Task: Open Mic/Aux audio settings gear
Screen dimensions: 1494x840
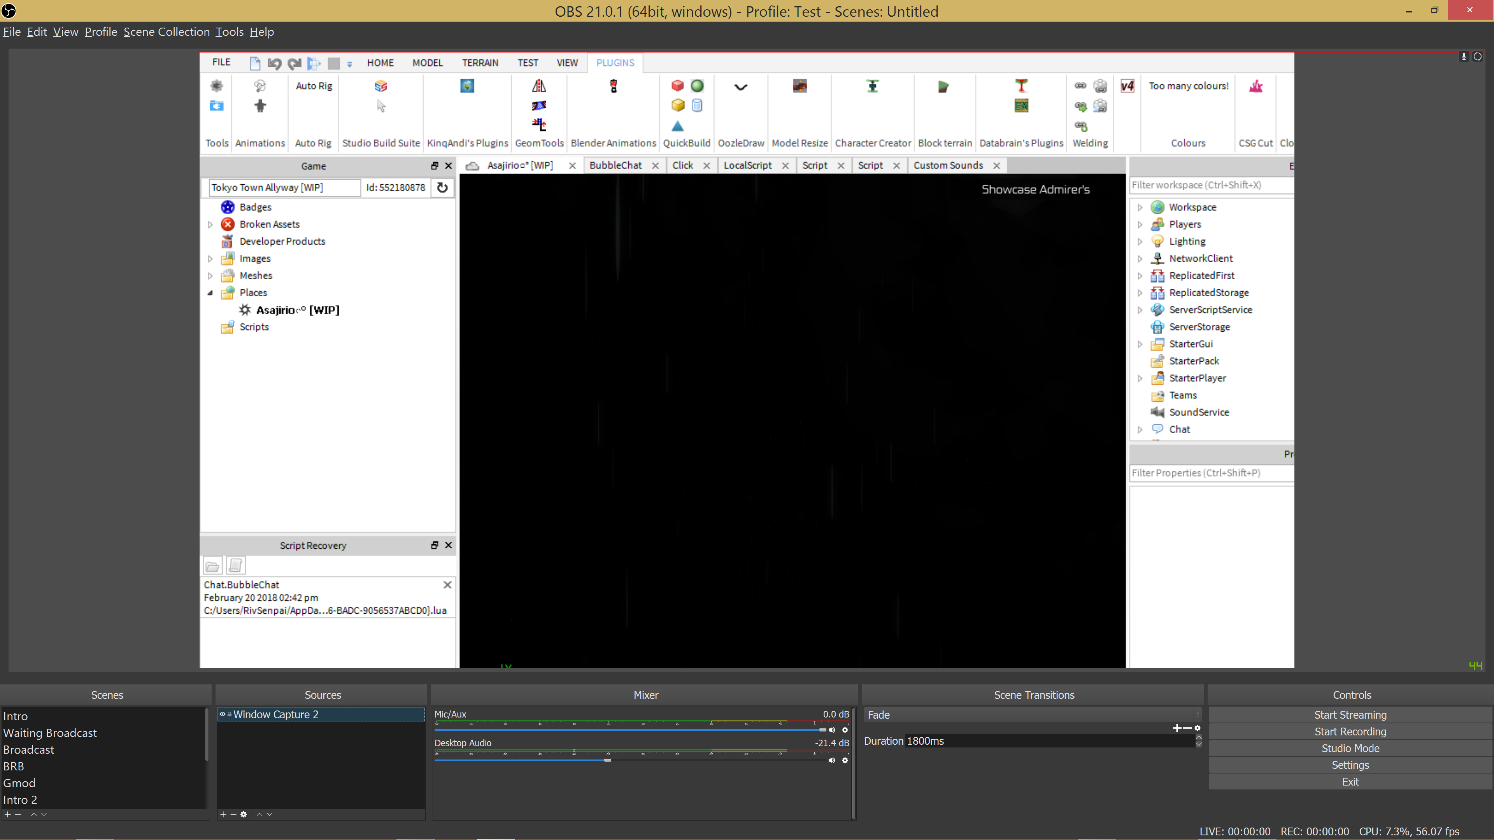Action: pyautogui.click(x=845, y=730)
